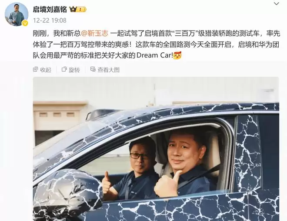Open the profile avatar of 启境刘嘉铭
Screen dimensions: 287x221
point(17,14)
